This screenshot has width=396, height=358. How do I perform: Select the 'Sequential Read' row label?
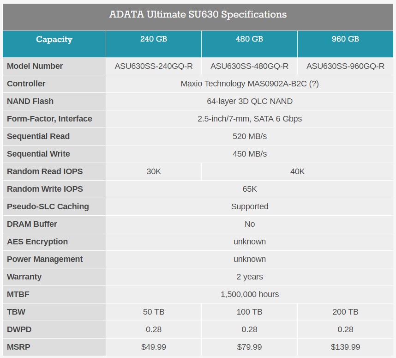click(x=38, y=136)
